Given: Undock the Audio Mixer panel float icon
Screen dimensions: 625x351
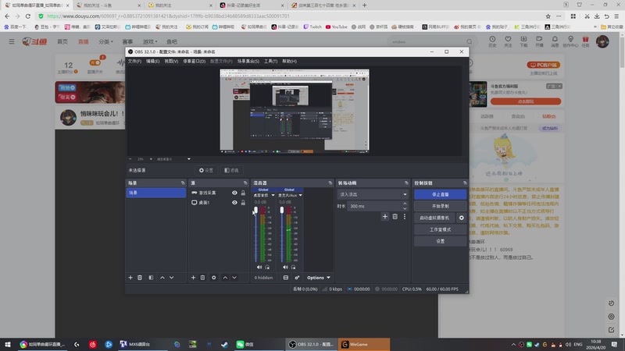Looking at the screenshot, I should click(330, 183).
